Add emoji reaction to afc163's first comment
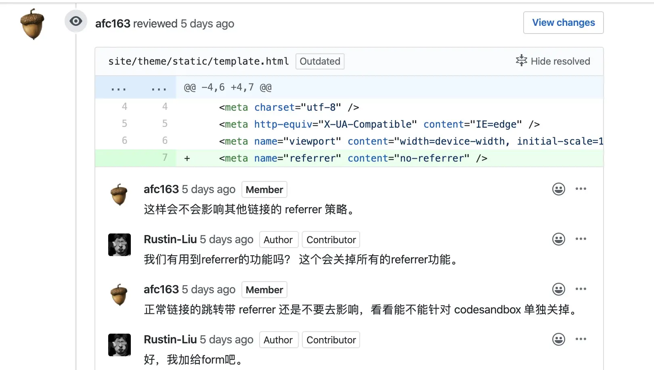Image resolution: width=654 pixels, height=370 pixels. (558, 189)
